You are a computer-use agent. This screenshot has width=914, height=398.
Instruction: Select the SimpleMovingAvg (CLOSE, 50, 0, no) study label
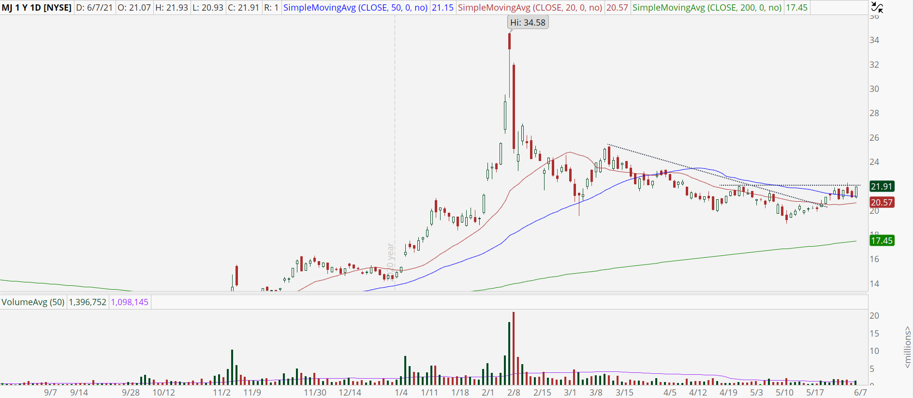(355, 8)
